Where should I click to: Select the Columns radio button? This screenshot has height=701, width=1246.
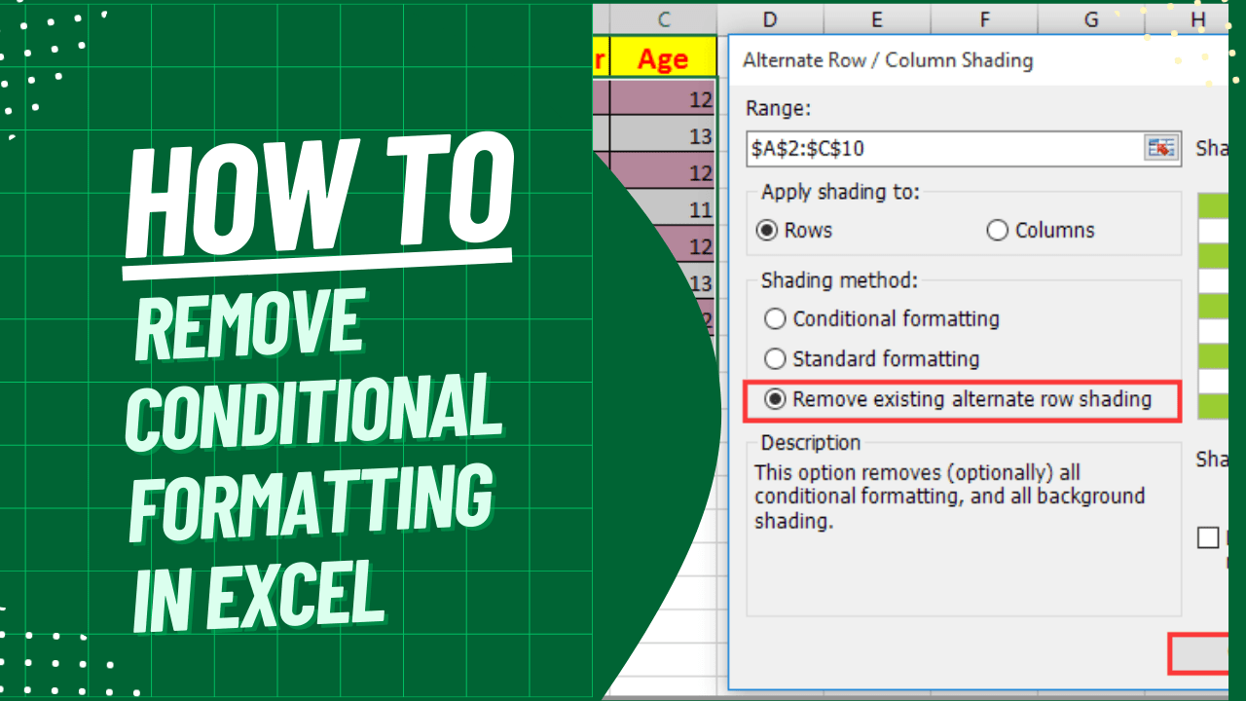(997, 230)
